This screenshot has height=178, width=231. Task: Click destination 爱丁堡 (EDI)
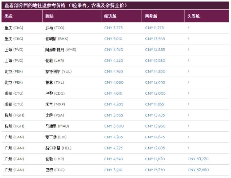[56, 137]
